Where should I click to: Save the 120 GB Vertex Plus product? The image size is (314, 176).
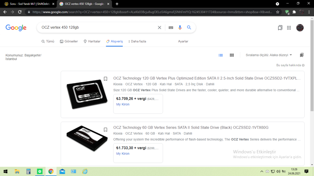click(x=105, y=79)
